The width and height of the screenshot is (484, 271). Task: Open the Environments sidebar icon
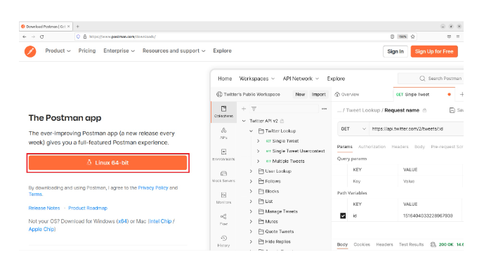coord(223,154)
